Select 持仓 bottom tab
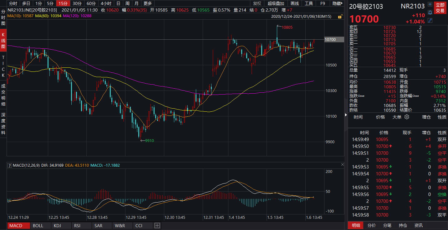 point(403,225)
